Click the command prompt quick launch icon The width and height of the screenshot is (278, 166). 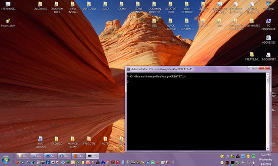click(43, 163)
